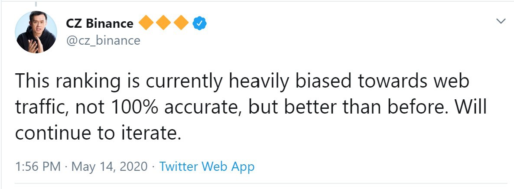Click the May 14, 2020 date
The height and width of the screenshot is (189, 514).
click(110, 167)
